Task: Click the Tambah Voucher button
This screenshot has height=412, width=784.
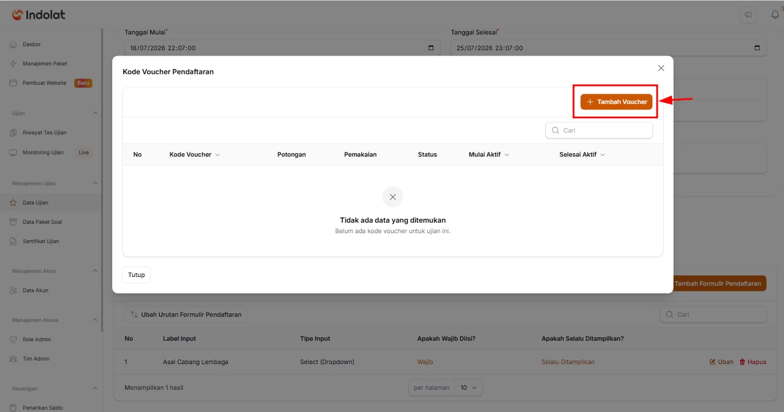Action: pos(616,102)
